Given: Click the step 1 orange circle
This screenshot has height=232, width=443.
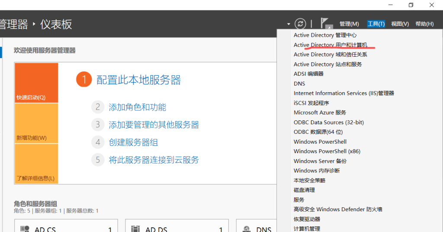Looking at the screenshot, I should pos(84,80).
